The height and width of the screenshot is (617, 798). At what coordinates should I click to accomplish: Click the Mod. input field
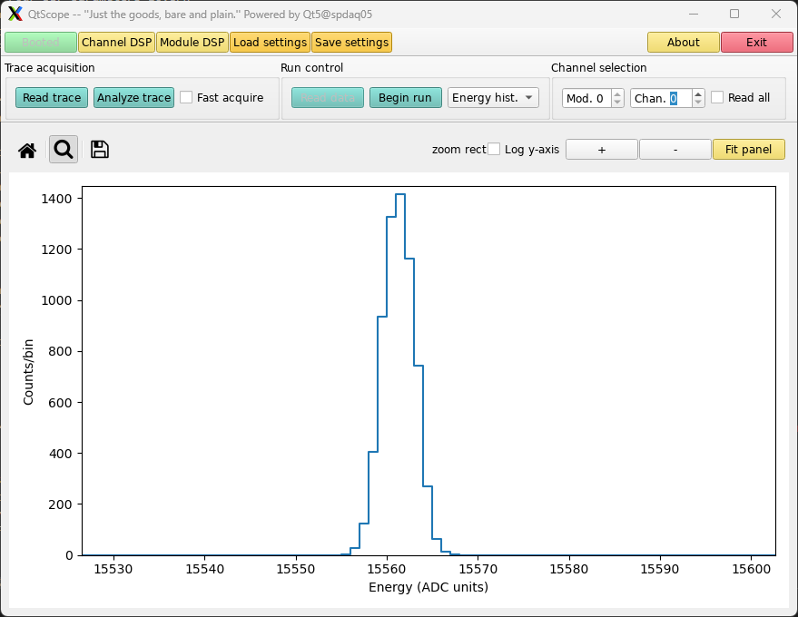pos(586,98)
